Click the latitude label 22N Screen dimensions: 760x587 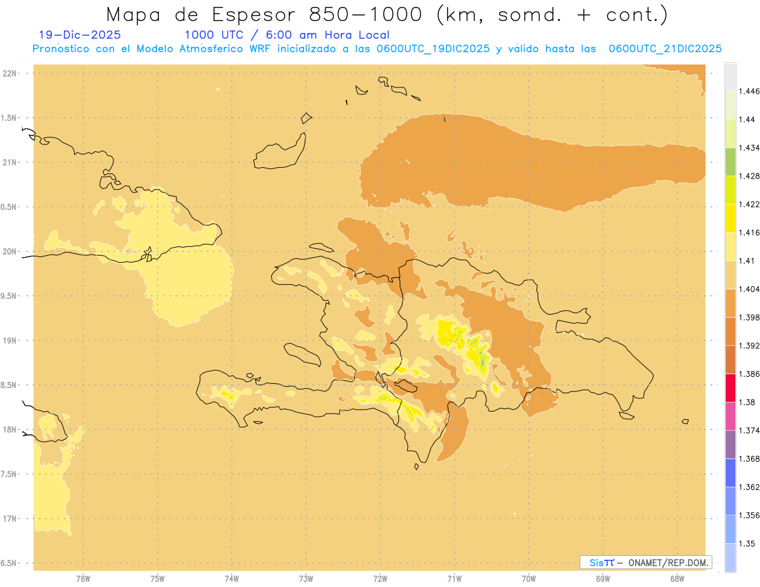pos(9,73)
